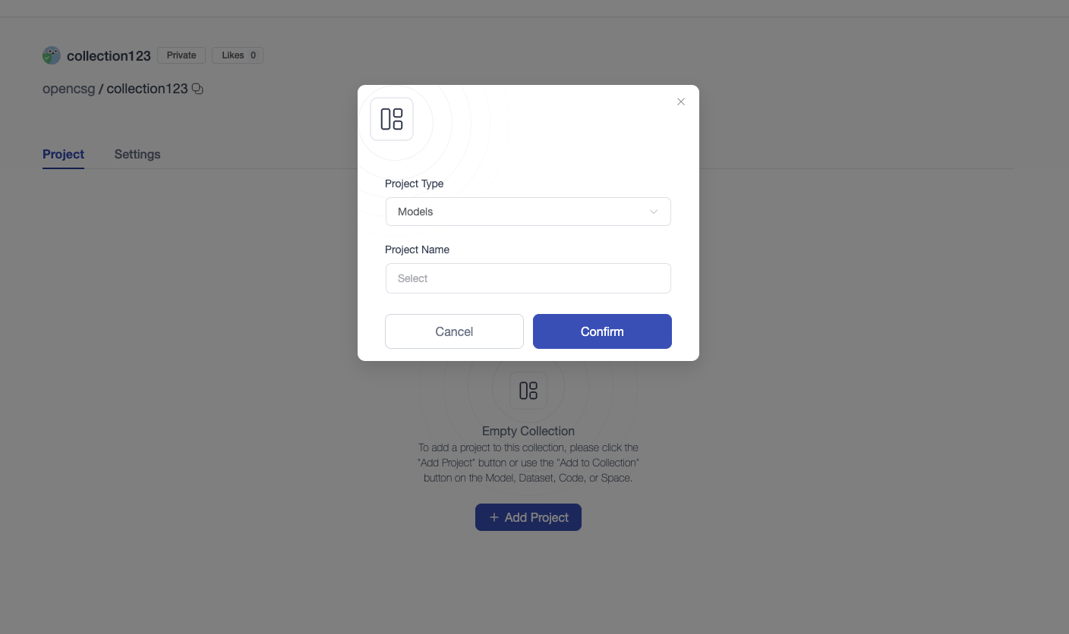Click the Empty Collection placeholder icon
Viewport: 1069px width, 634px height.
pos(528,391)
